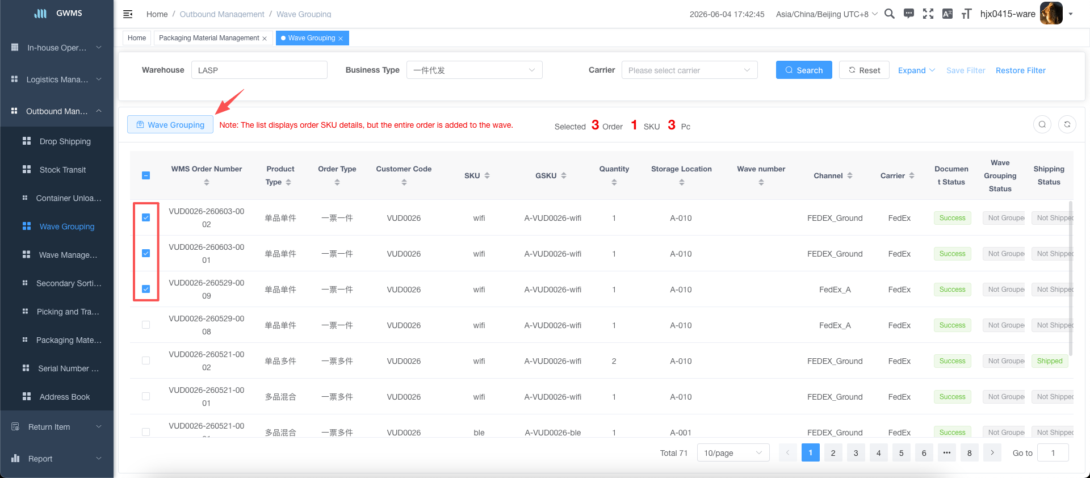
Task: Close the Packaging Material Management tab
Action: click(x=265, y=39)
